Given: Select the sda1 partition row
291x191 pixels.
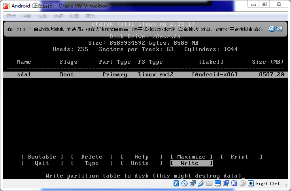Looking at the screenshot, I should click(x=145, y=75).
